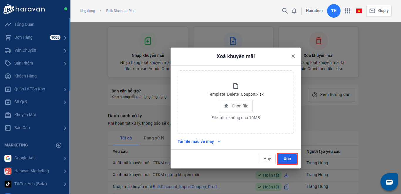Click the Sổ Quỹ icon

(x=8, y=102)
